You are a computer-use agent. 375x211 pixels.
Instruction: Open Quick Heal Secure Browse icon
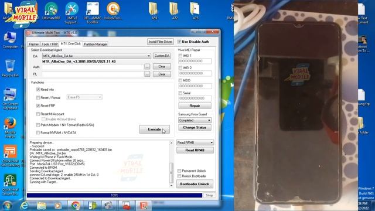click(10, 185)
